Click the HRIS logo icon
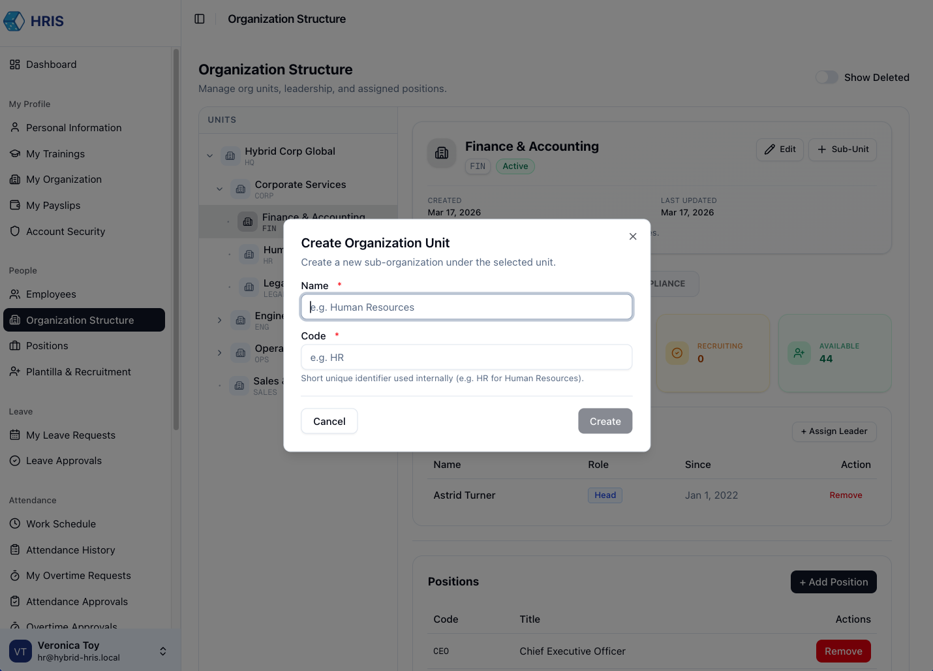This screenshot has height=671, width=933. click(14, 21)
